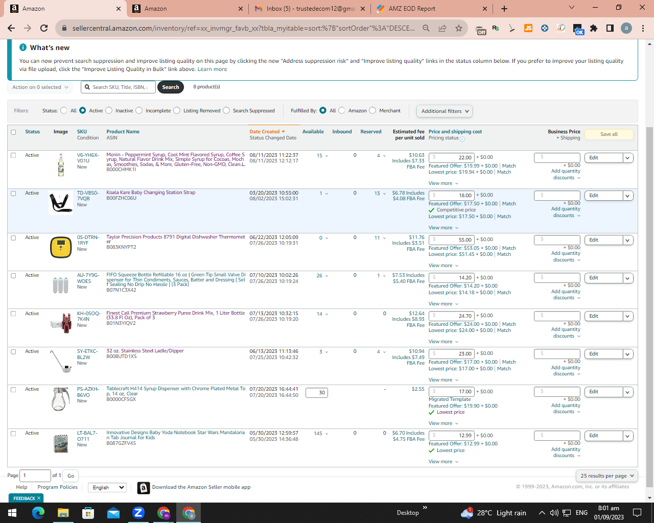Filter by Fulfilled By Amazon

(x=342, y=110)
